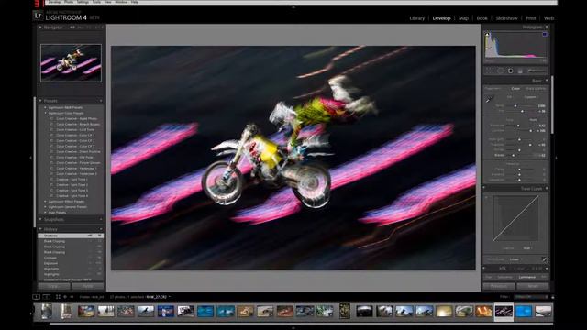
Task: Expand Lightroom B&W Presets folder
Action: tap(45, 108)
